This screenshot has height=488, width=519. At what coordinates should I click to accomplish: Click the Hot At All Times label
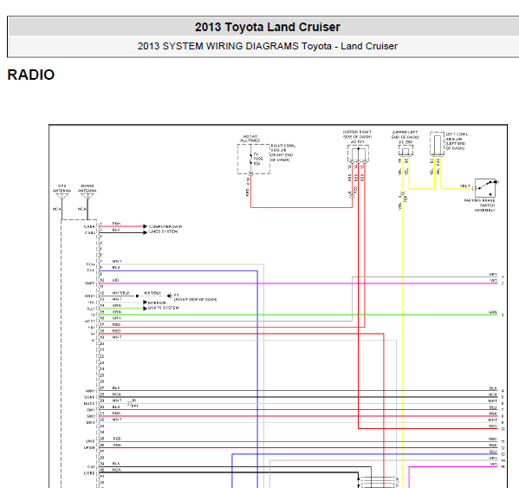(250, 139)
